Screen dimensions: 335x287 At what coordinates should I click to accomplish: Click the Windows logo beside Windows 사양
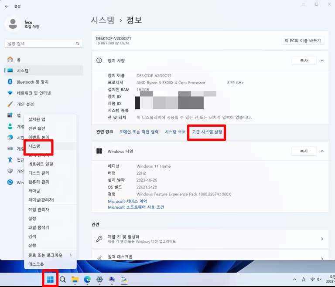pyautogui.click(x=99, y=151)
